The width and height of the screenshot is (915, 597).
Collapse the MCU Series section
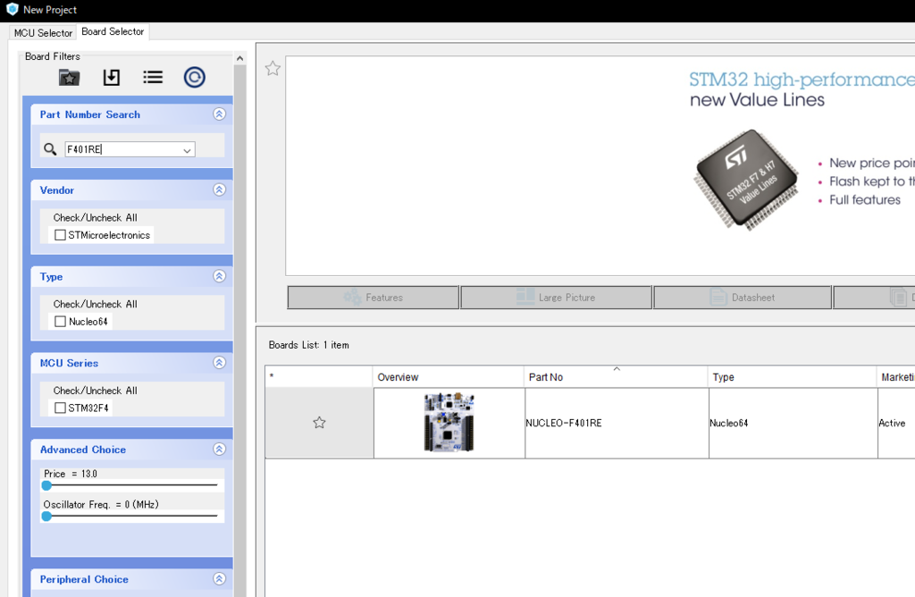coord(220,363)
